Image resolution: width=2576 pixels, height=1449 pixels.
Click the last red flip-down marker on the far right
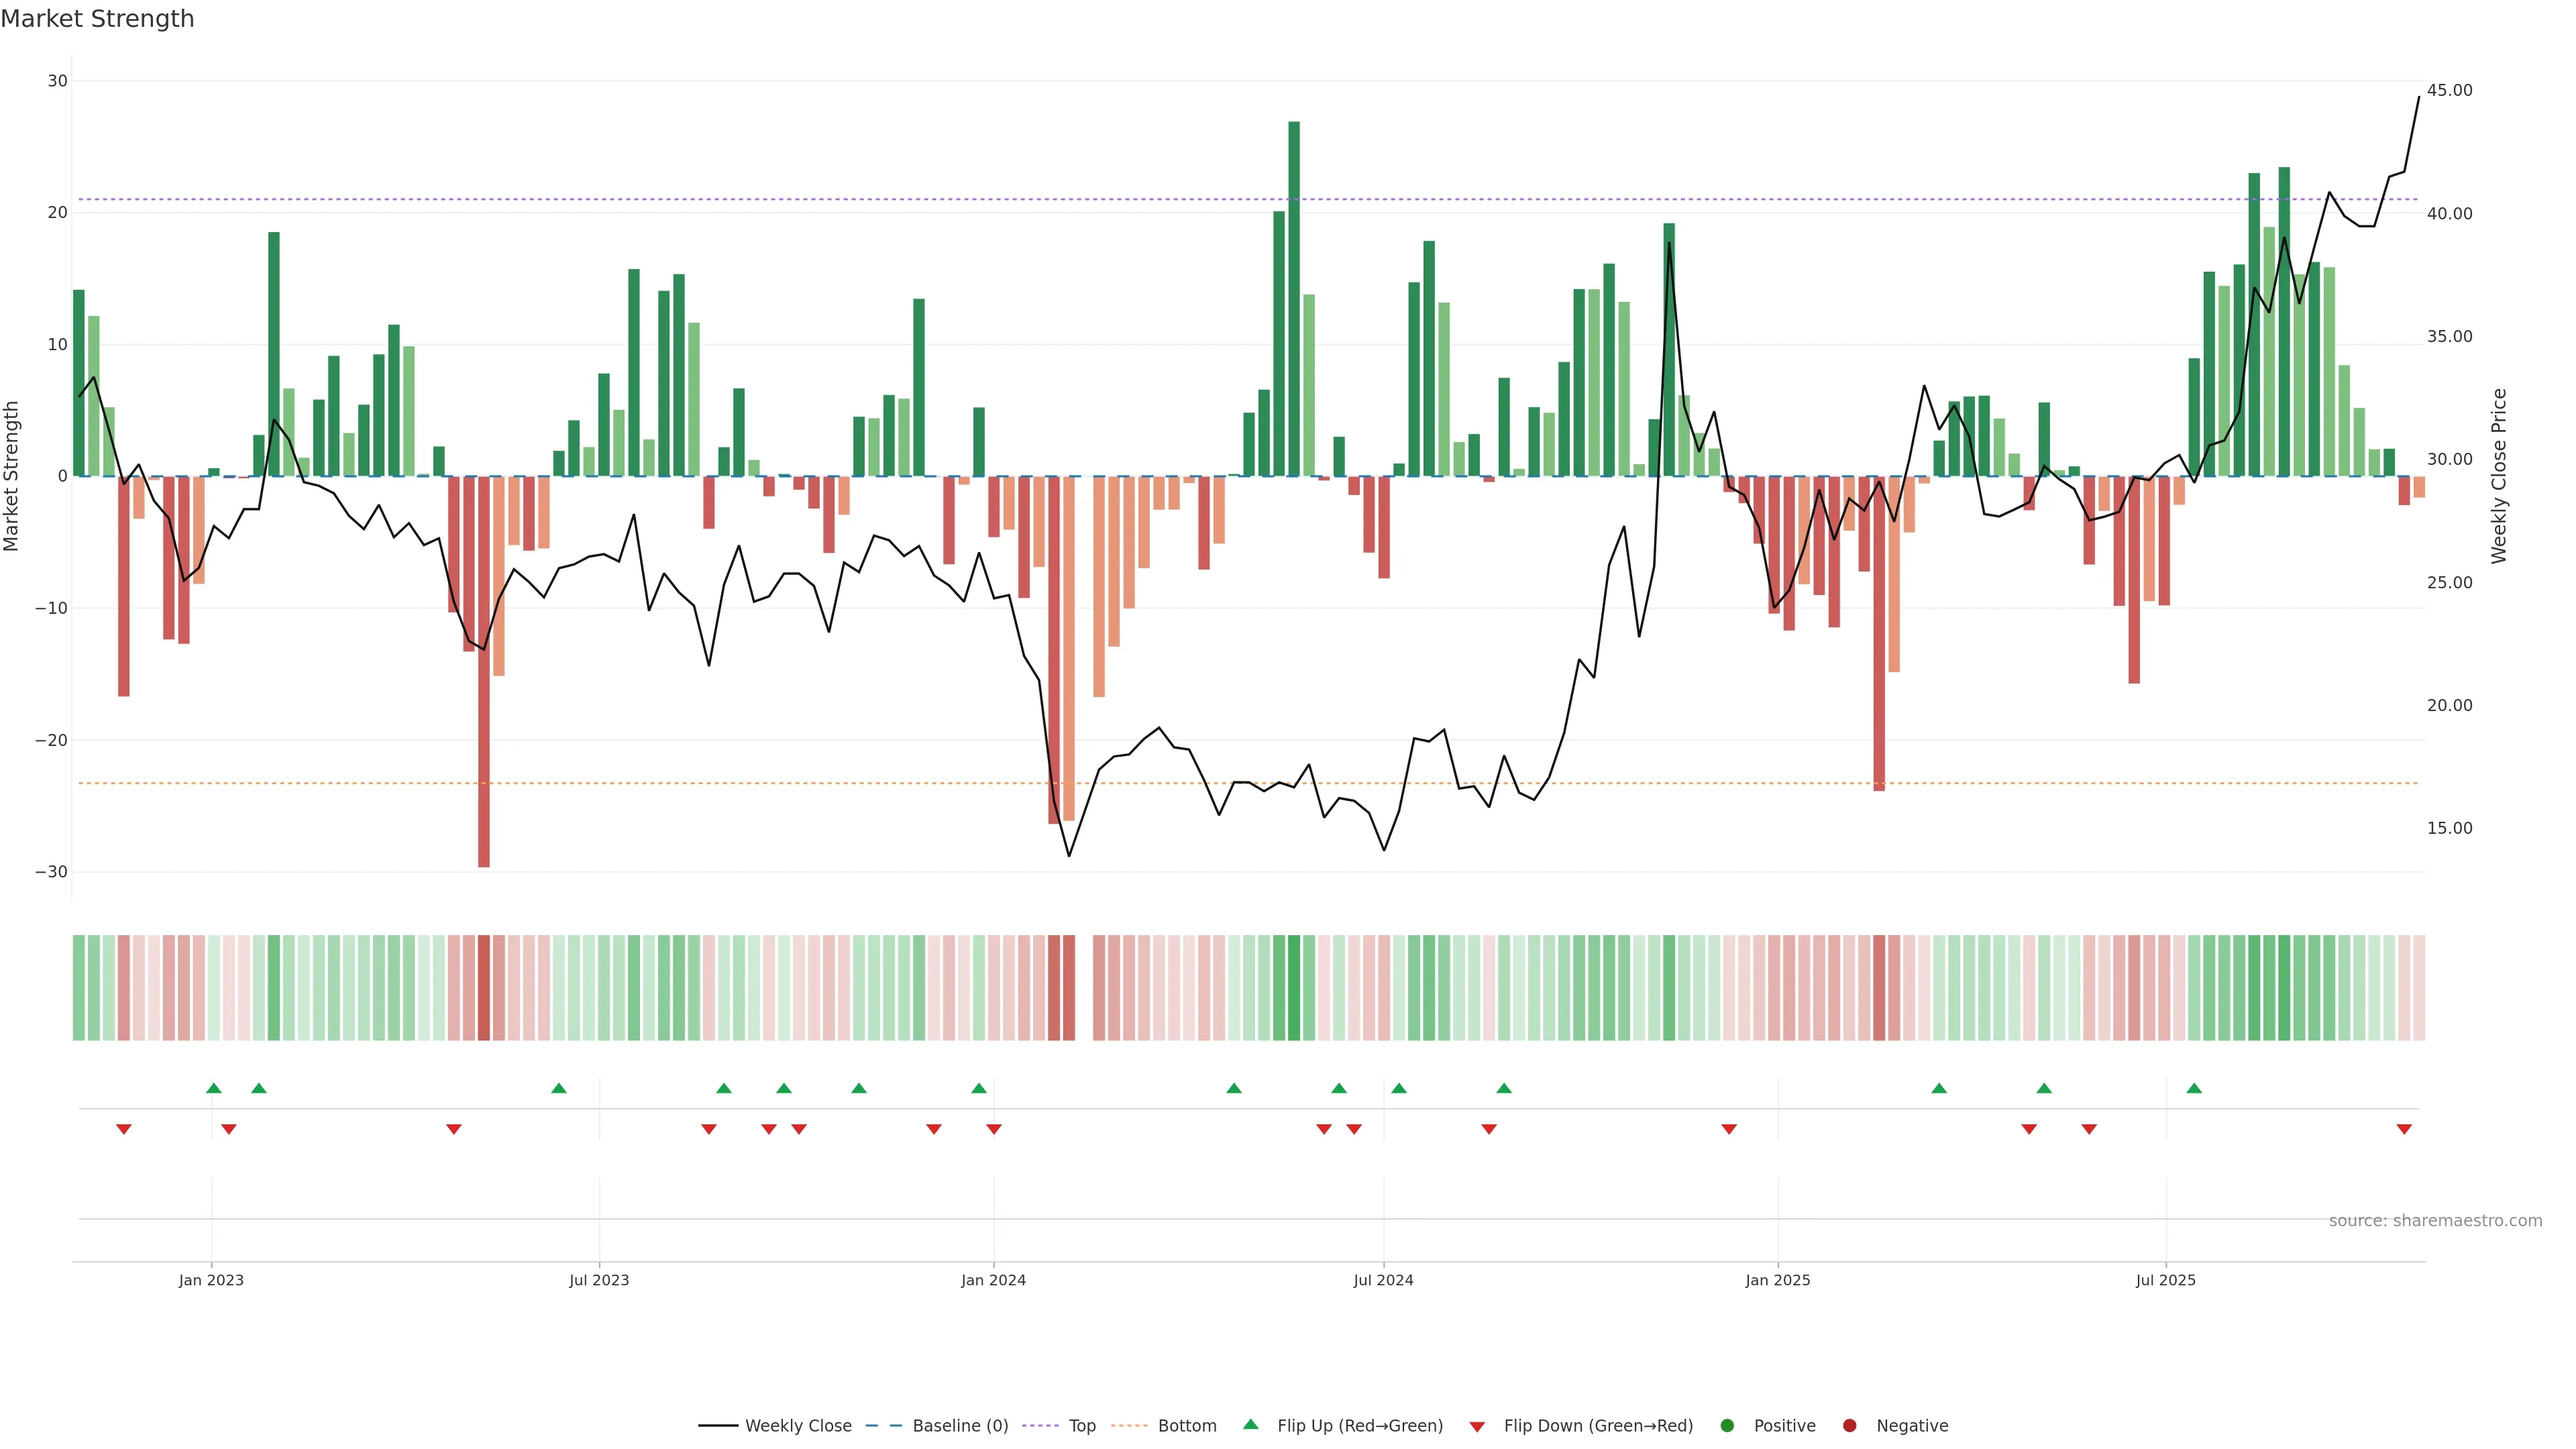(x=2404, y=1129)
